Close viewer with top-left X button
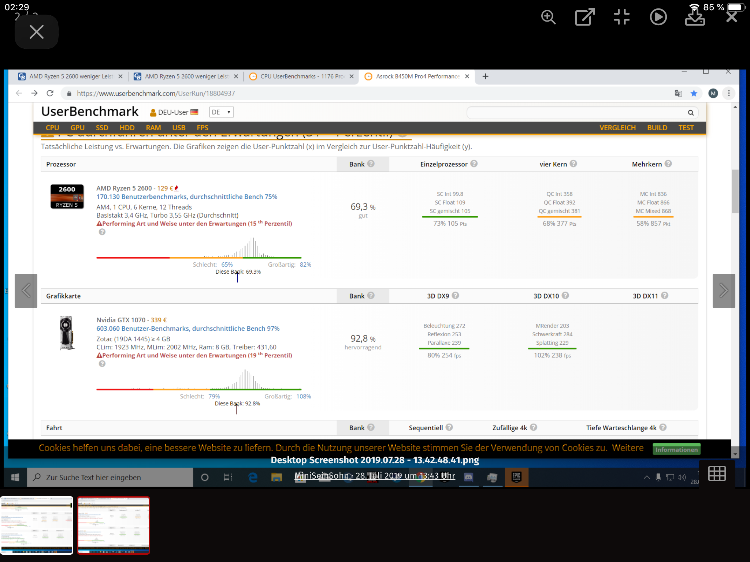Image resolution: width=750 pixels, height=562 pixels. coord(37,32)
